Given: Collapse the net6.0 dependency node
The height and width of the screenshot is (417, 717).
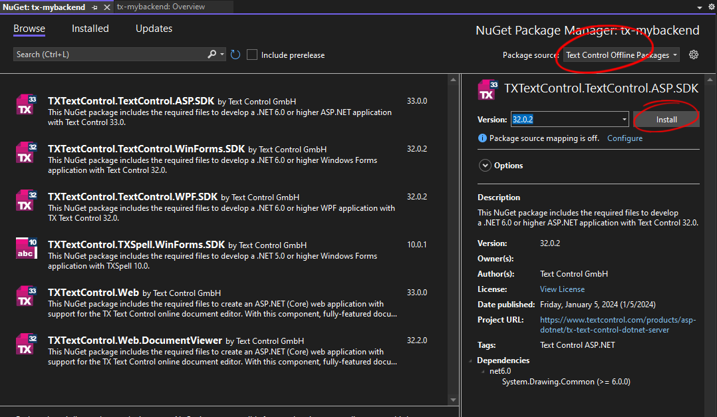Looking at the screenshot, I should (x=484, y=371).
